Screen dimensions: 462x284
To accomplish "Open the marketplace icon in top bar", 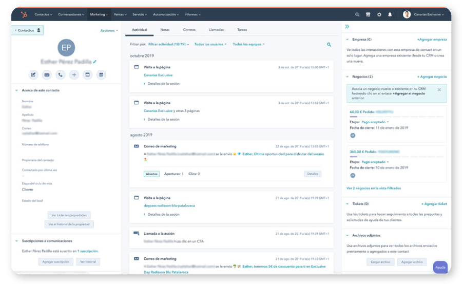I will click(x=368, y=14).
